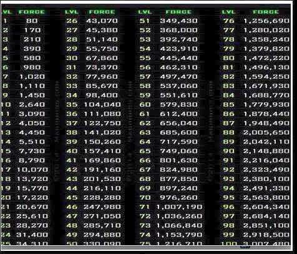Screen dimensions: 297x254
Task: Click force value 537,060 for level 58
Action: click(x=179, y=86)
